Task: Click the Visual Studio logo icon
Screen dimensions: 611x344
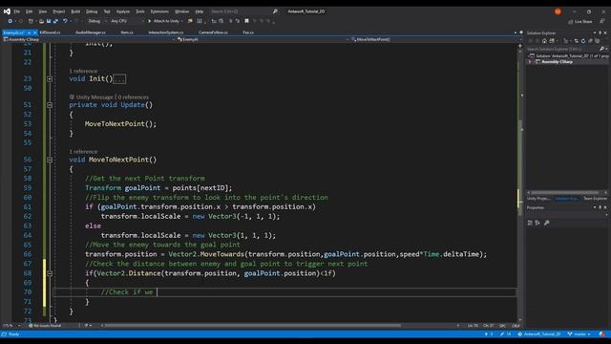Action: pos(7,11)
